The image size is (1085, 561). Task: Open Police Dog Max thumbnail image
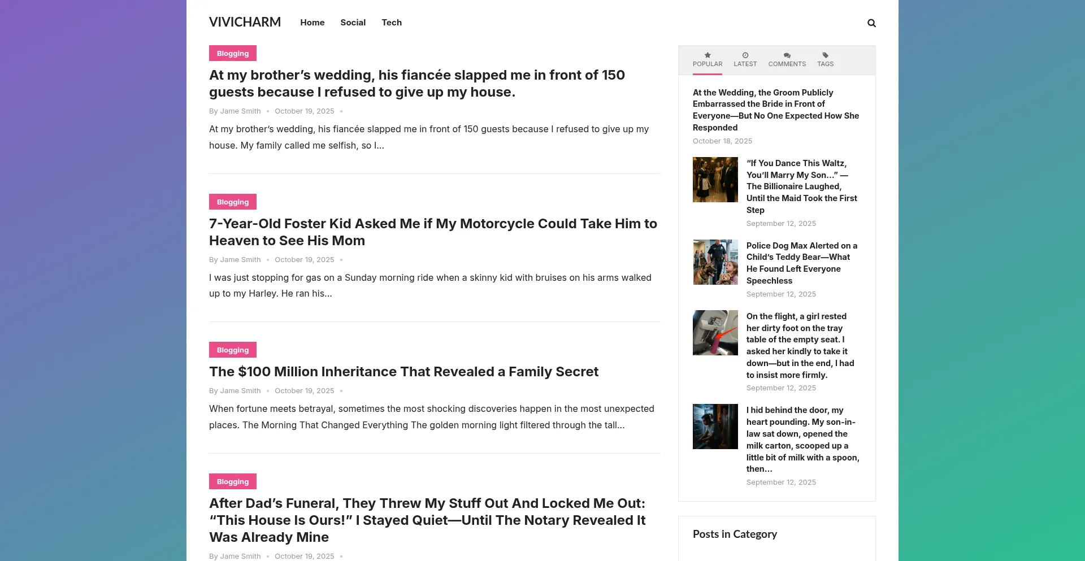[x=715, y=262]
